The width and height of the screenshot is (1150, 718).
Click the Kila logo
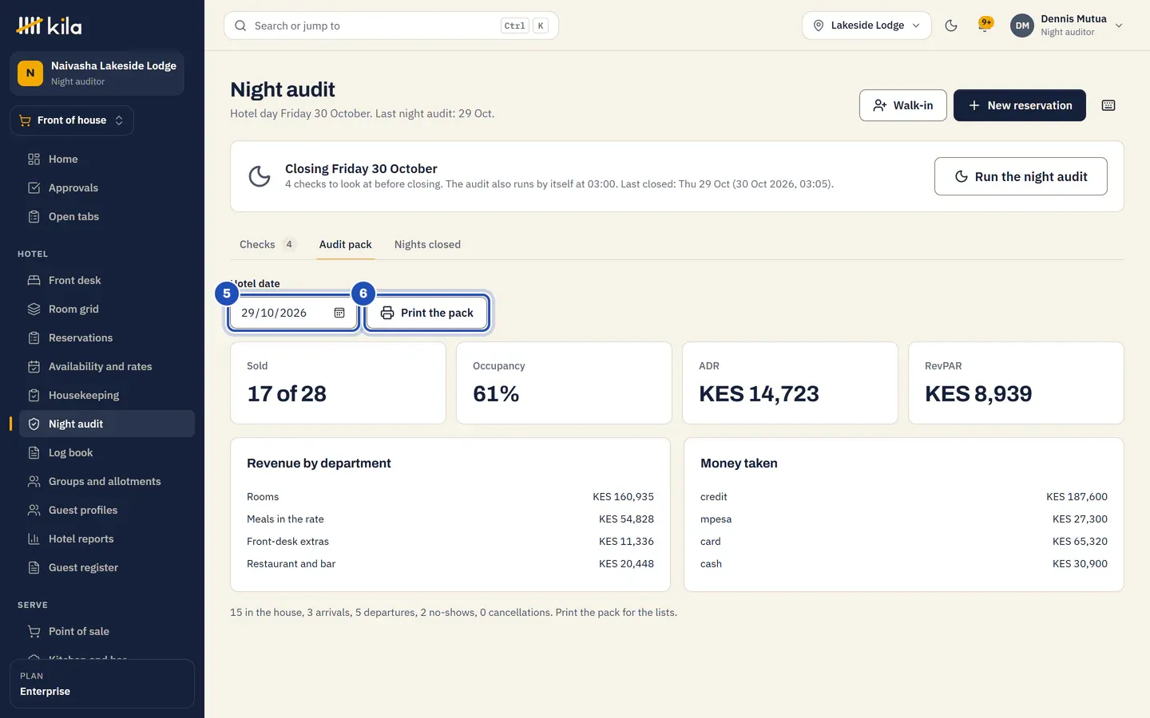pos(49,26)
